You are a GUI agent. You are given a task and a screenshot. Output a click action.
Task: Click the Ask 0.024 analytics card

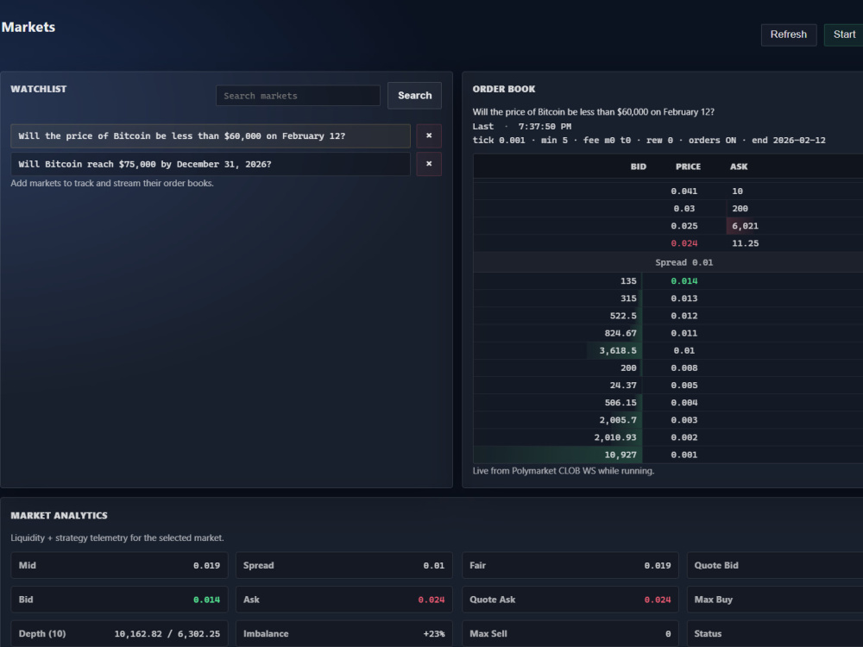click(344, 600)
